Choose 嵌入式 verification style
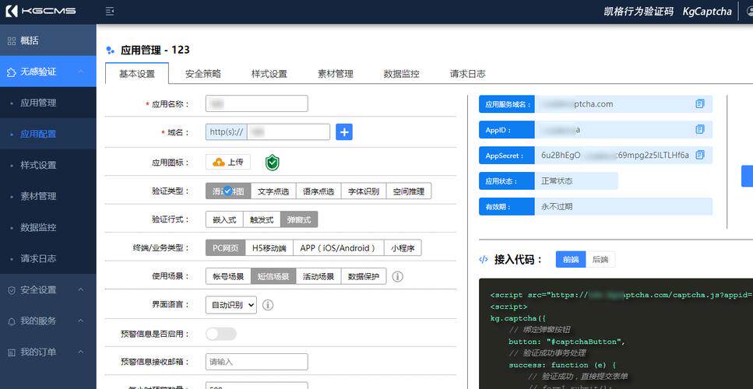The width and height of the screenshot is (753, 389). [224, 219]
